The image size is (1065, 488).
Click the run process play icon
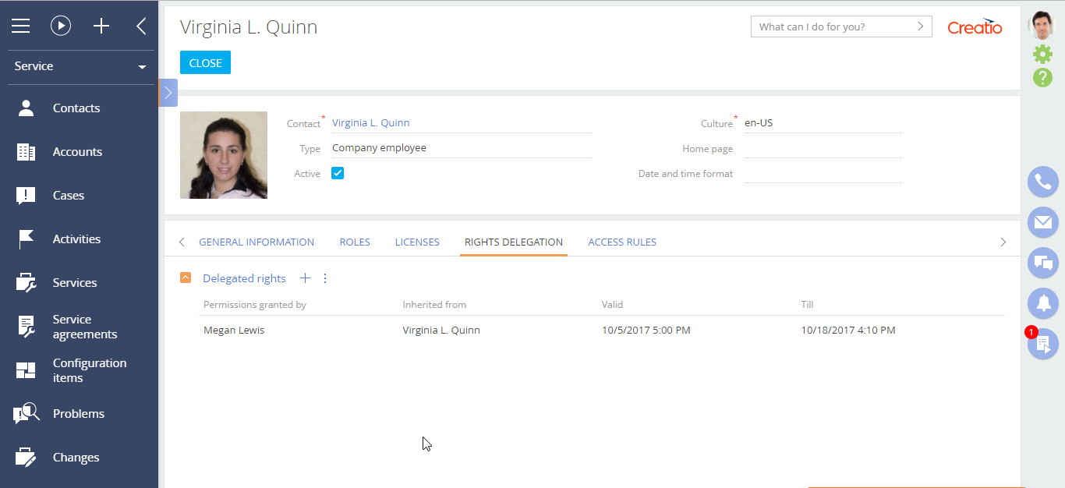(61, 26)
